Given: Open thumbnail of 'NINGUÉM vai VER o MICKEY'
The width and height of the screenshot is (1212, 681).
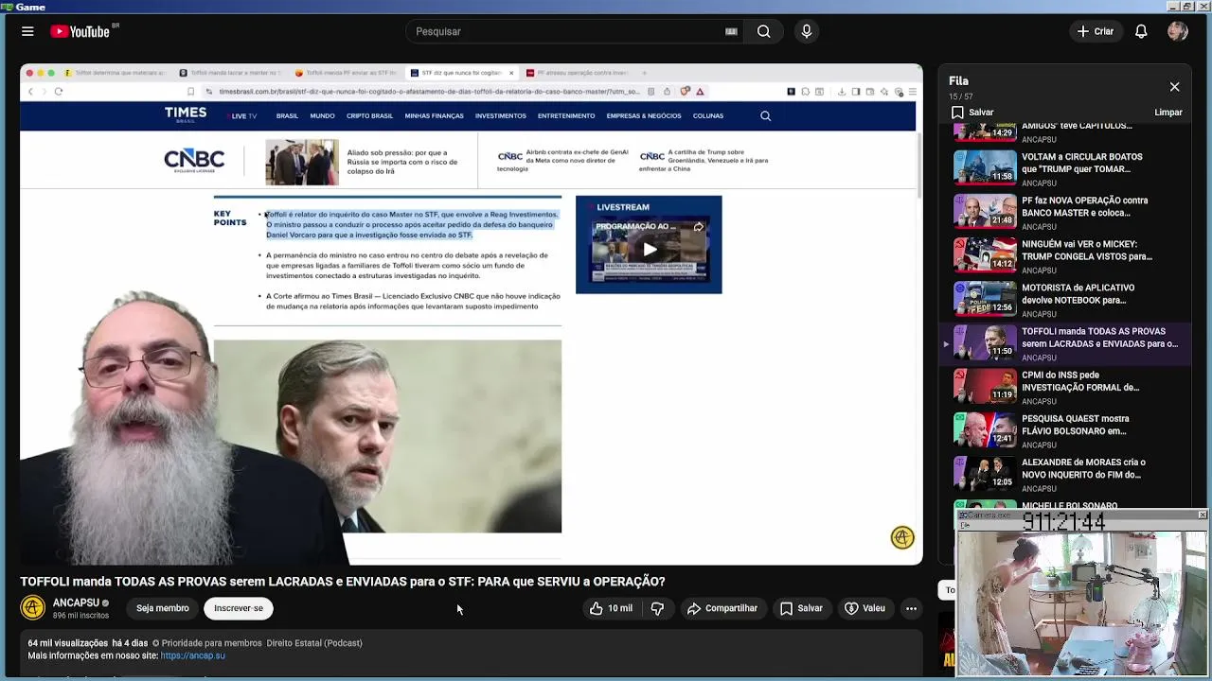Looking at the screenshot, I should click(x=985, y=253).
